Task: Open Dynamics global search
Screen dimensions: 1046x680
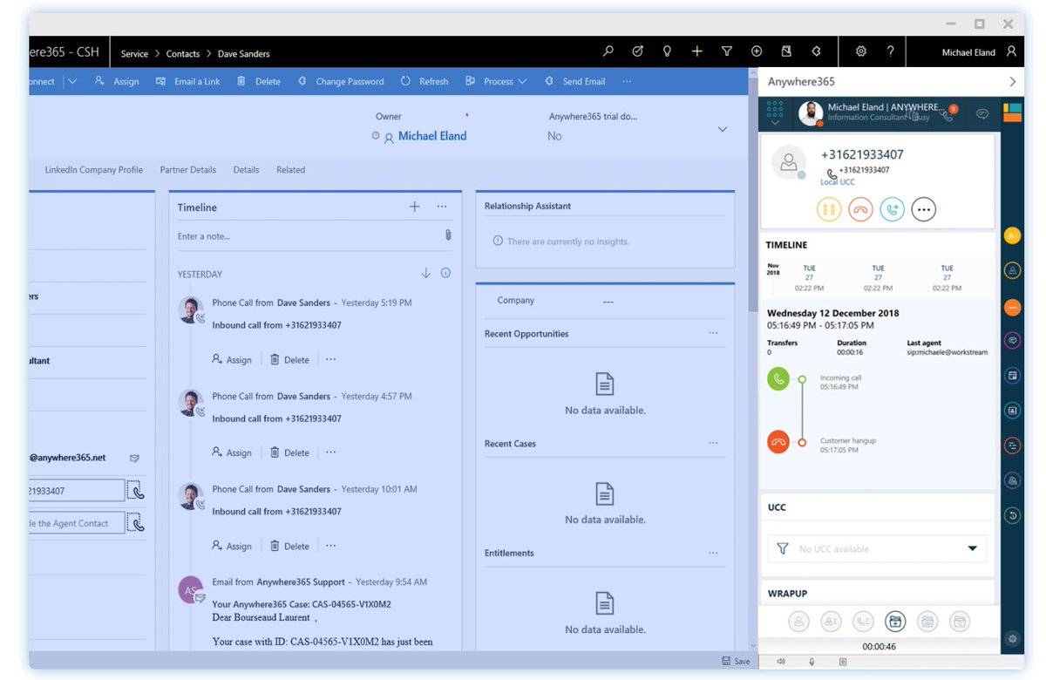Action: 608,51
